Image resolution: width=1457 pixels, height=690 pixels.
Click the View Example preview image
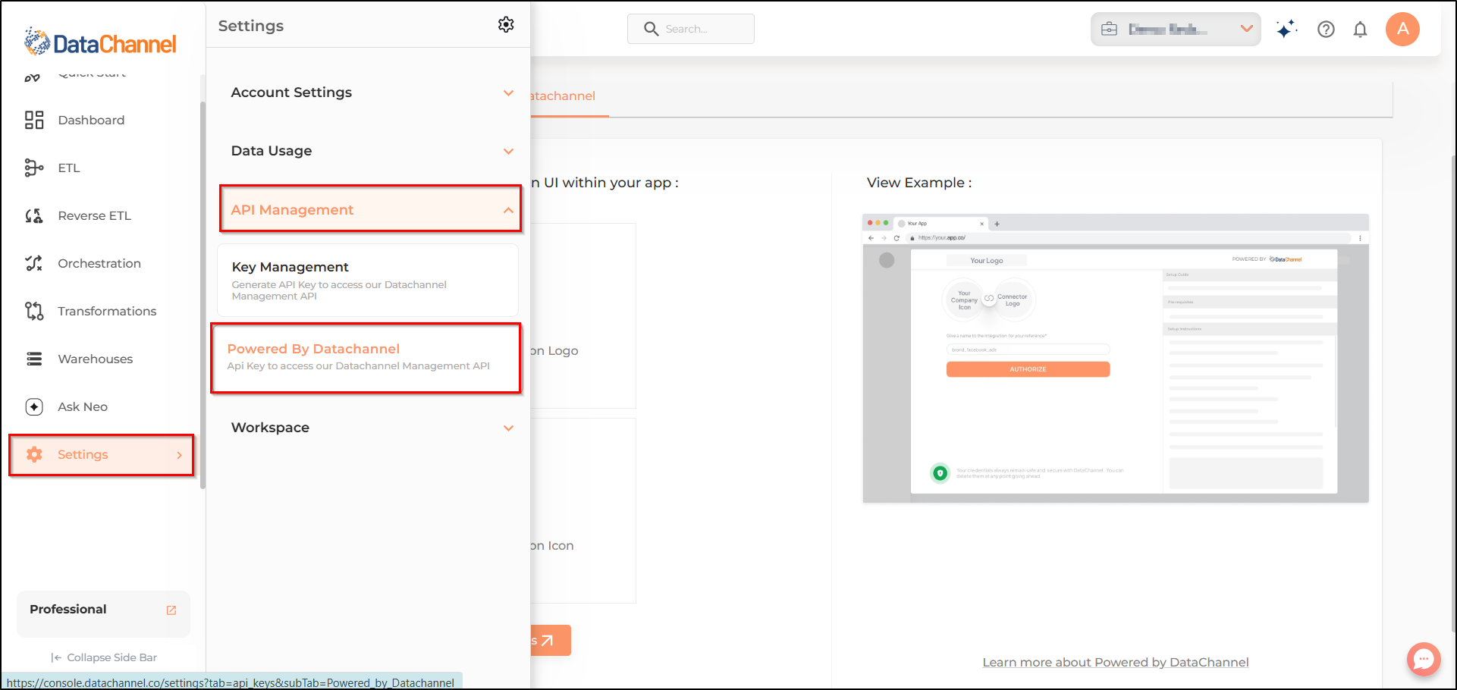point(1116,358)
